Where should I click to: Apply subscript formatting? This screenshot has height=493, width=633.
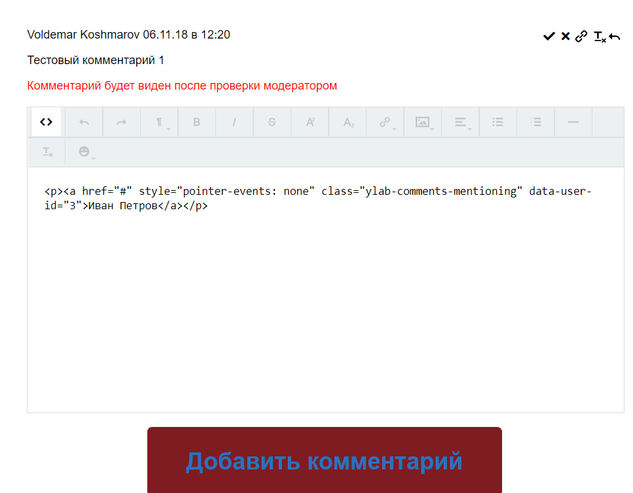(x=348, y=122)
